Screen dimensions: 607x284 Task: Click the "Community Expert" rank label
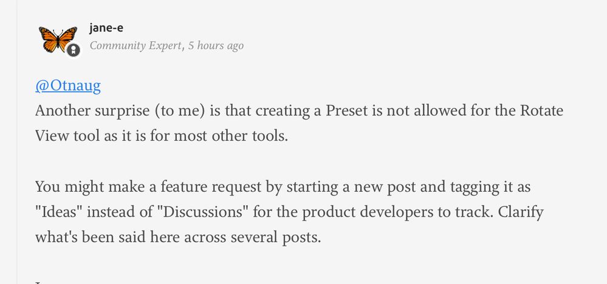tap(135, 46)
